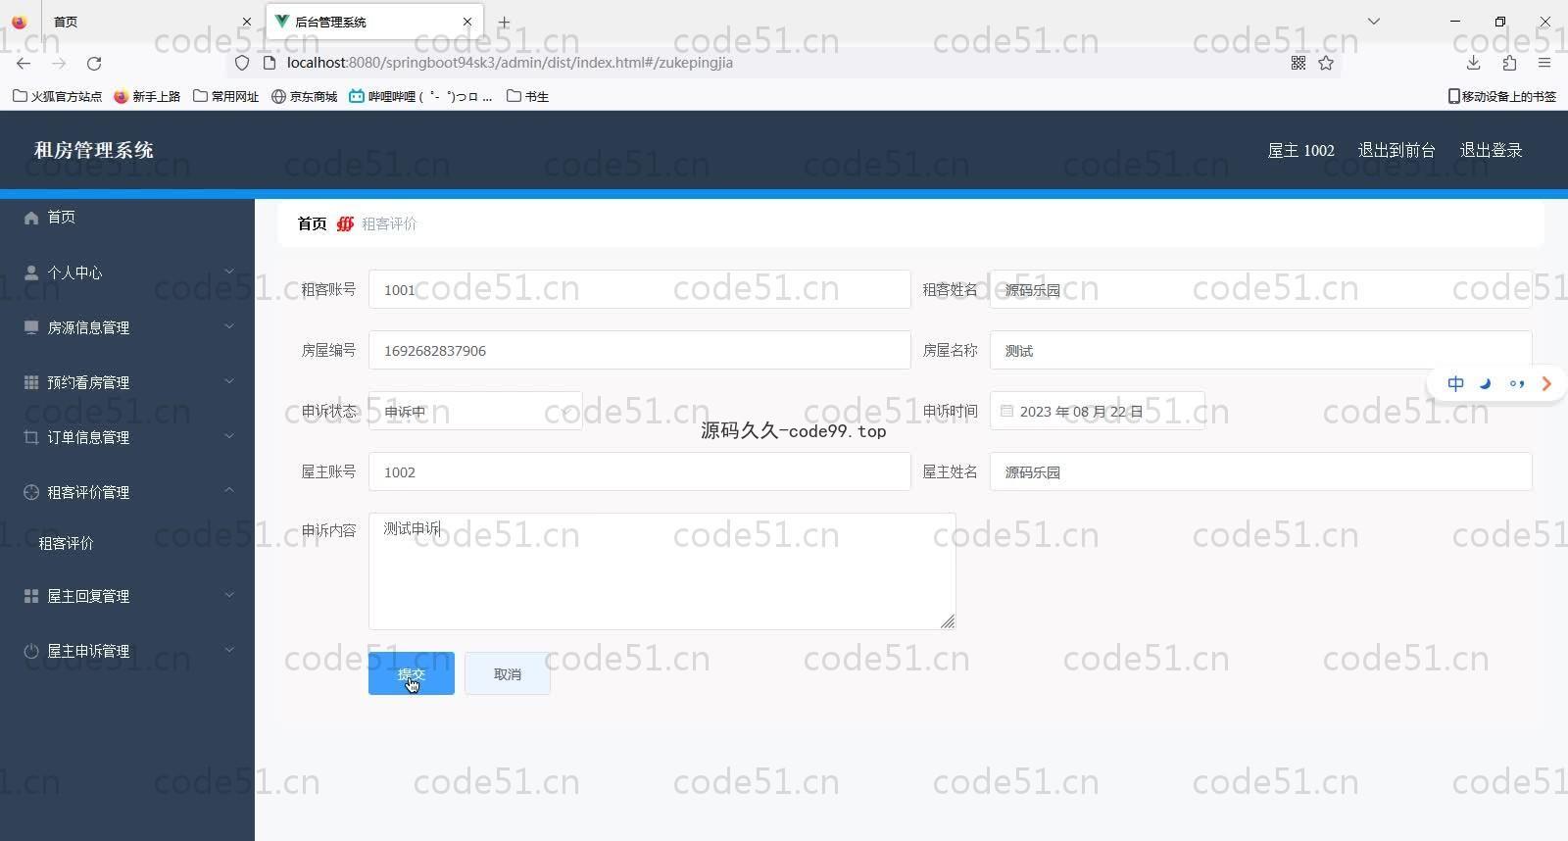Click the browser back arrow
The height and width of the screenshot is (841, 1568).
24,63
